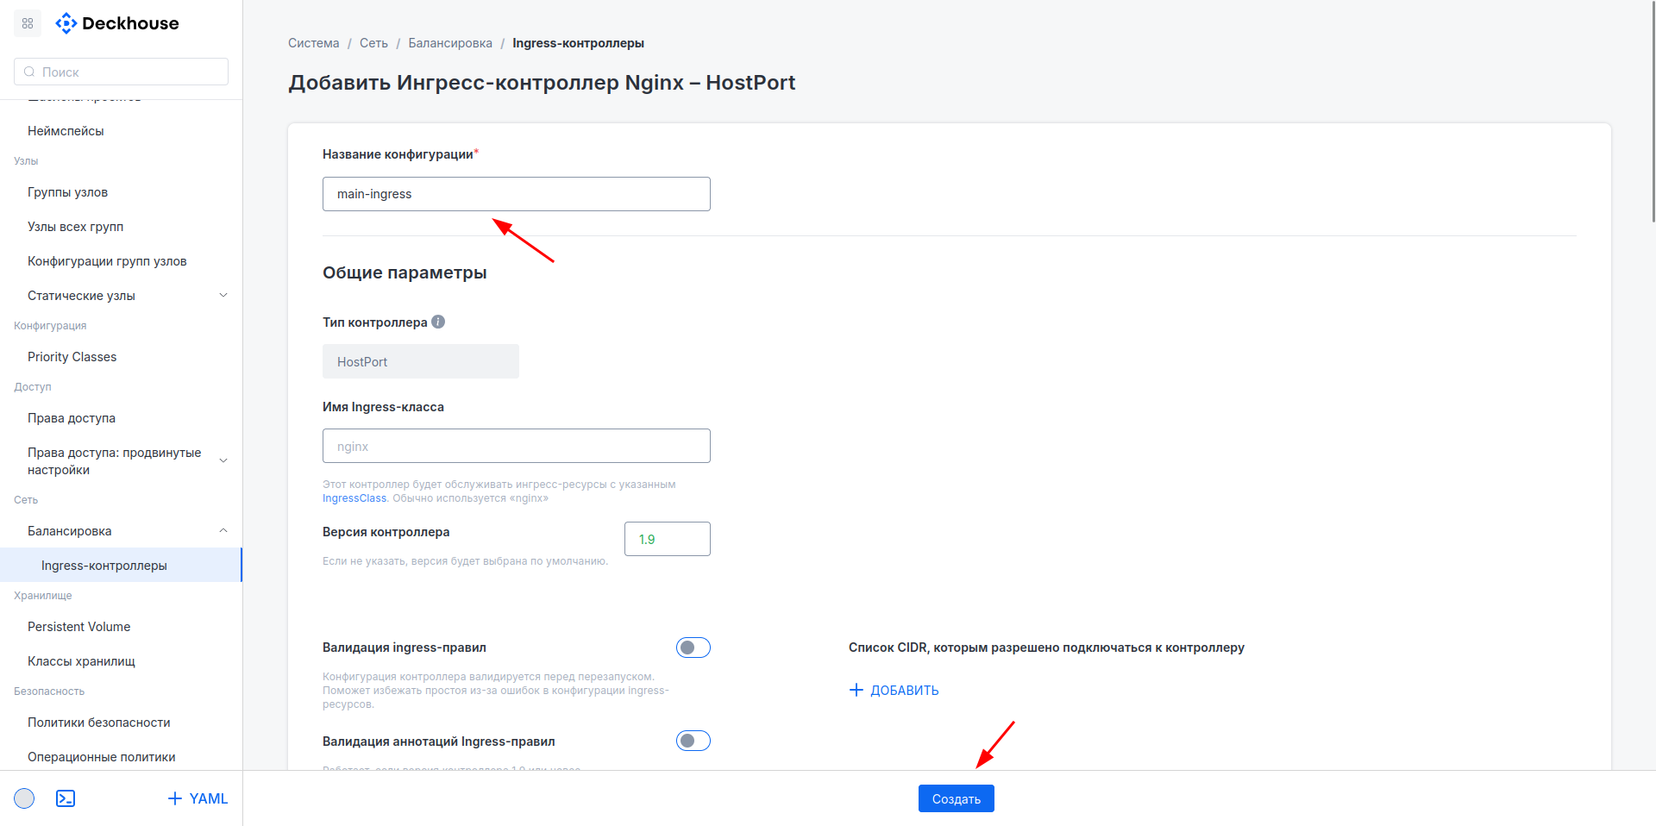Click the user avatar circle

point(24,798)
